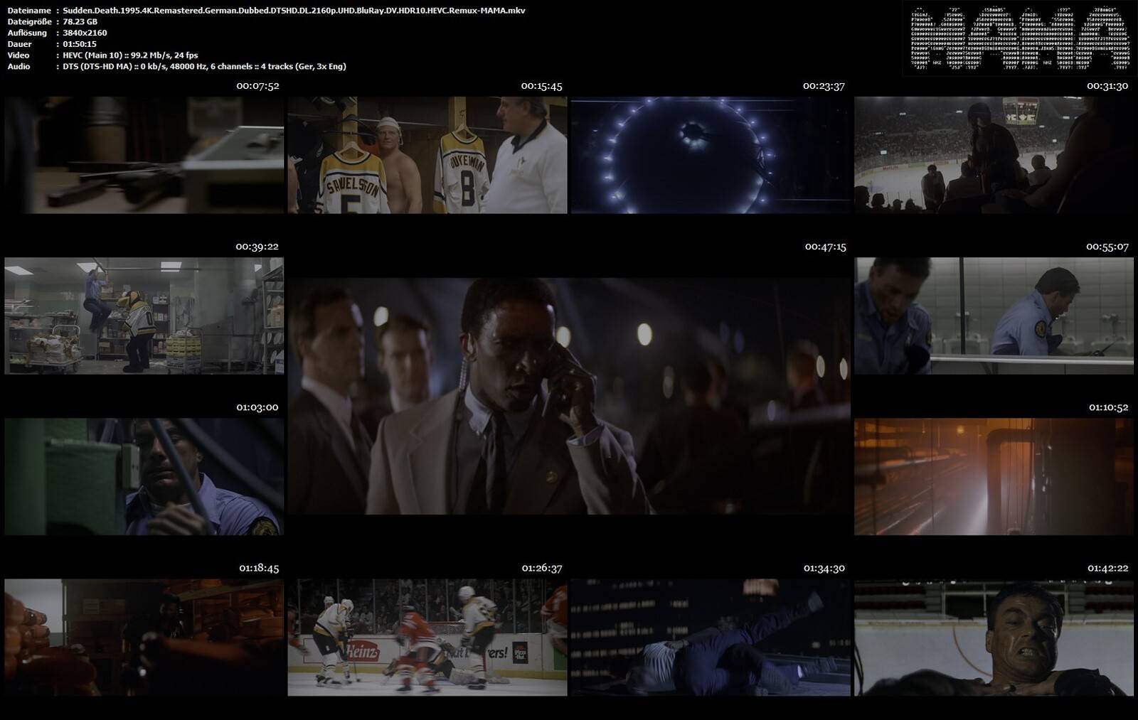
Task: Select the orange foggy thumbnail at 01:10:52
Action: 994,476
